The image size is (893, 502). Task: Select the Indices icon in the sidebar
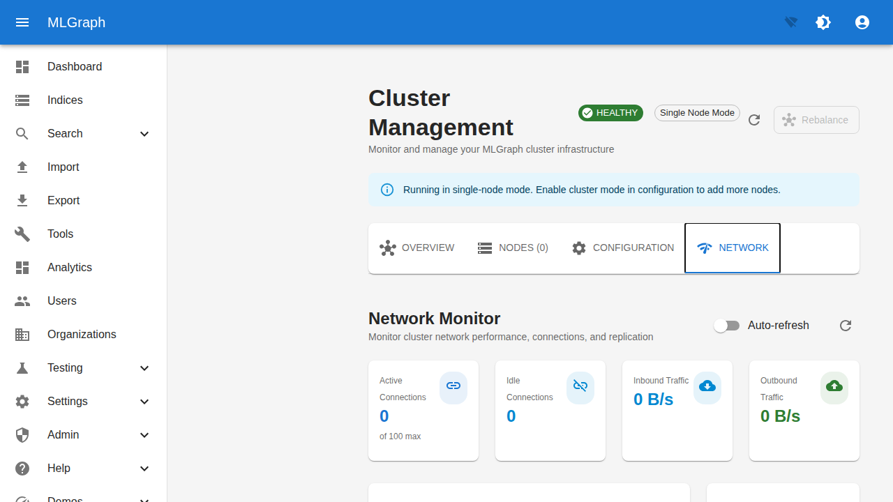point(22,100)
